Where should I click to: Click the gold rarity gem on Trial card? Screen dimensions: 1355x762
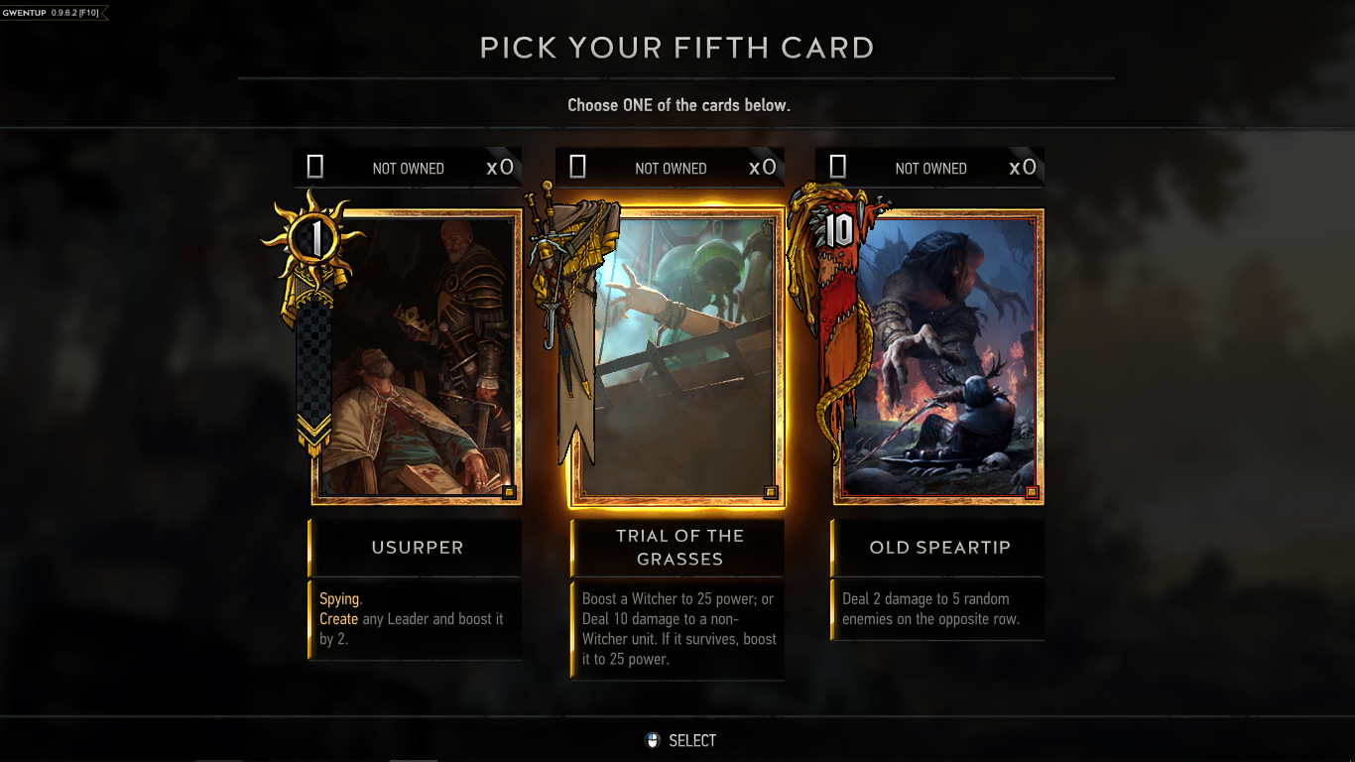pos(771,492)
